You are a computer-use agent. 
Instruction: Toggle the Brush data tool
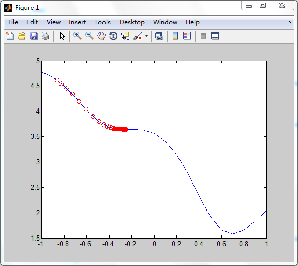138,36
